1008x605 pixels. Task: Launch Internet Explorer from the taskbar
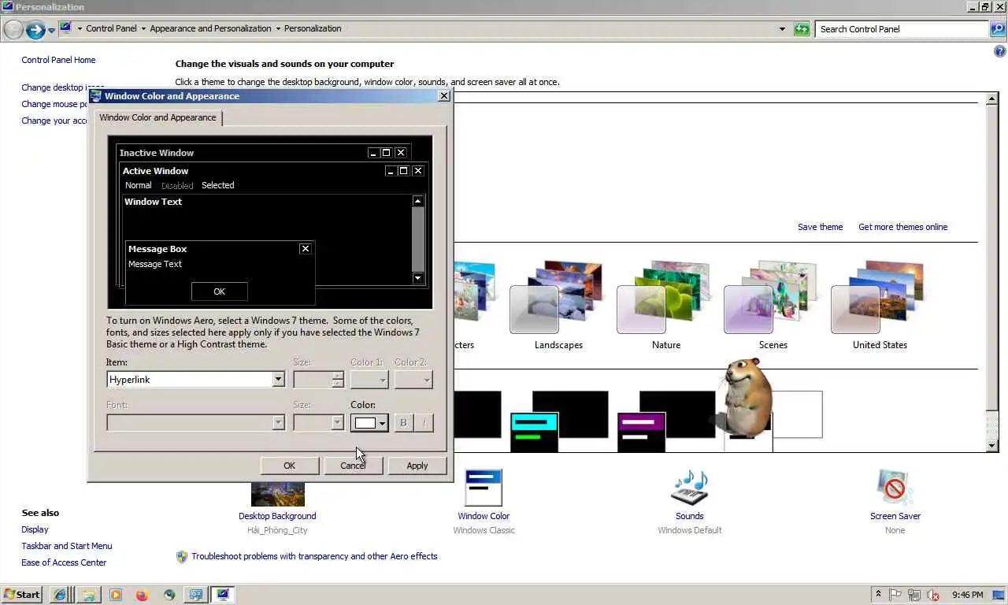(60, 595)
